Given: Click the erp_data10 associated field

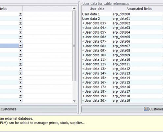Looking at the screenshot, I should [x=121, y=60].
